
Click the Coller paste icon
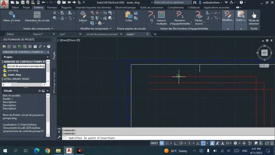click(128, 17)
